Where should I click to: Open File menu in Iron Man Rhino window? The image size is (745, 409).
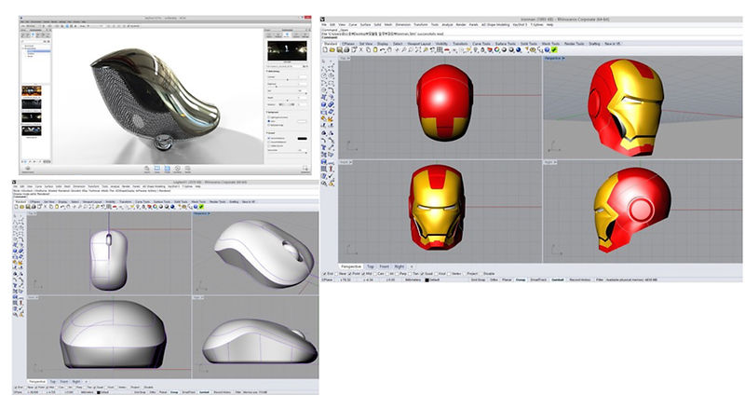click(325, 25)
